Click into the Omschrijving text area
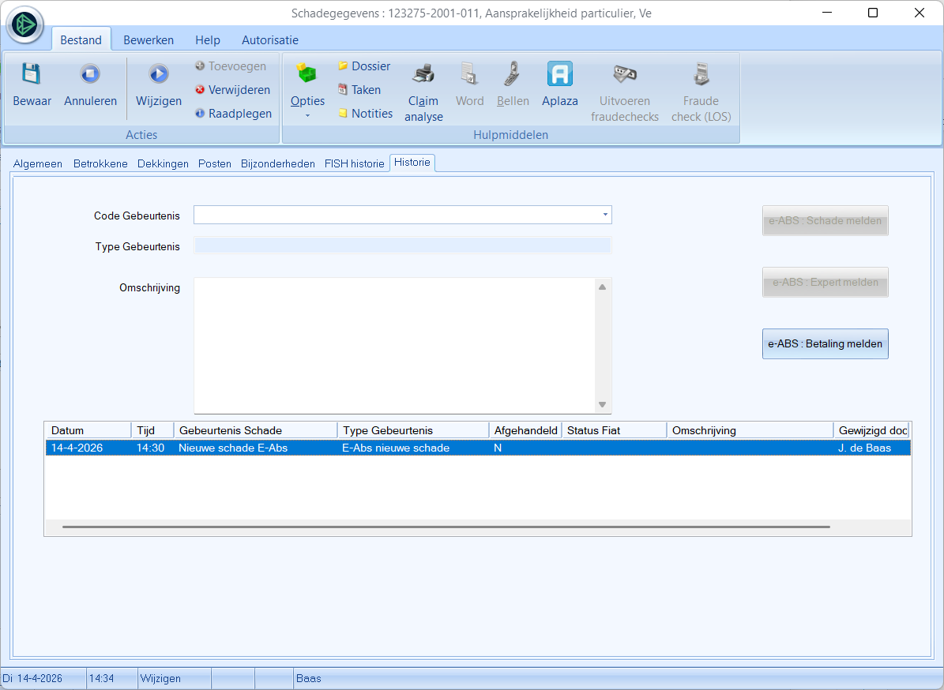 pos(395,345)
